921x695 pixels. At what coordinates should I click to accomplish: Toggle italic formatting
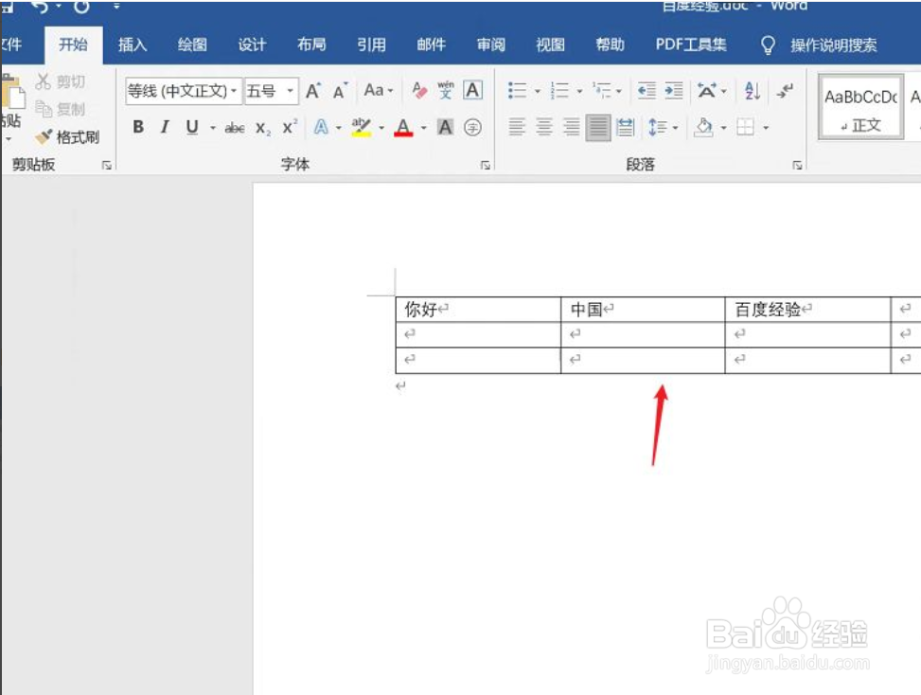coord(166,126)
